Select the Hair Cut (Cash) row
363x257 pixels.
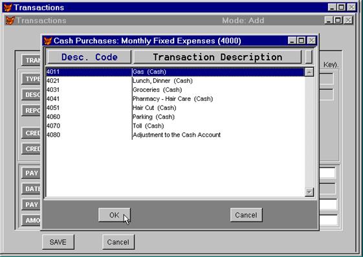pyautogui.click(x=175, y=108)
